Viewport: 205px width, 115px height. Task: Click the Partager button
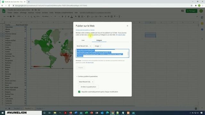[x=192, y=11]
